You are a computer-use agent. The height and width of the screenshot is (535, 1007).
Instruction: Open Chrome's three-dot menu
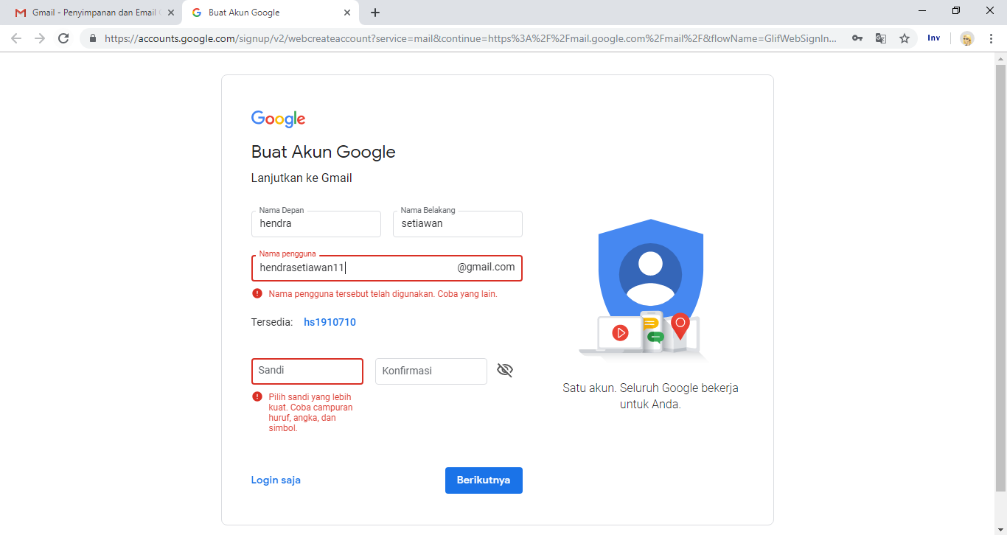coord(991,38)
